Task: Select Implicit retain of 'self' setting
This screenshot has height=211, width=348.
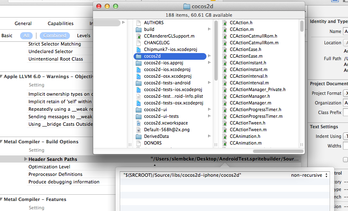Action: point(60,102)
